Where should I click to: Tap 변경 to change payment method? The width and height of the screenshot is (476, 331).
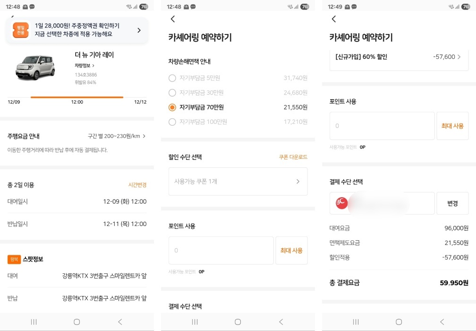click(x=452, y=203)
